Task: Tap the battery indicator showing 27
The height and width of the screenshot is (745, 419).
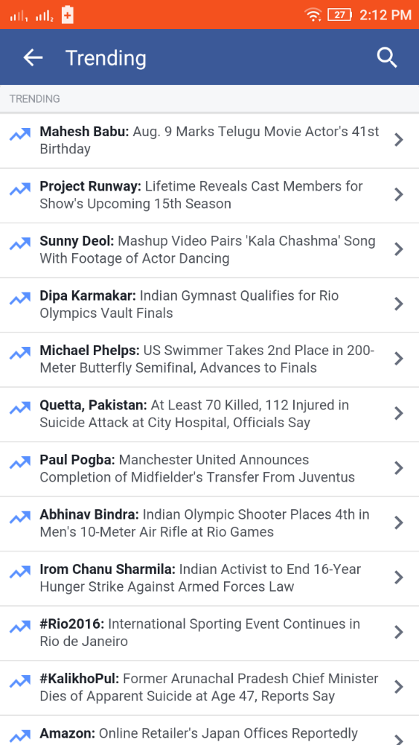Action: point(339,15)
